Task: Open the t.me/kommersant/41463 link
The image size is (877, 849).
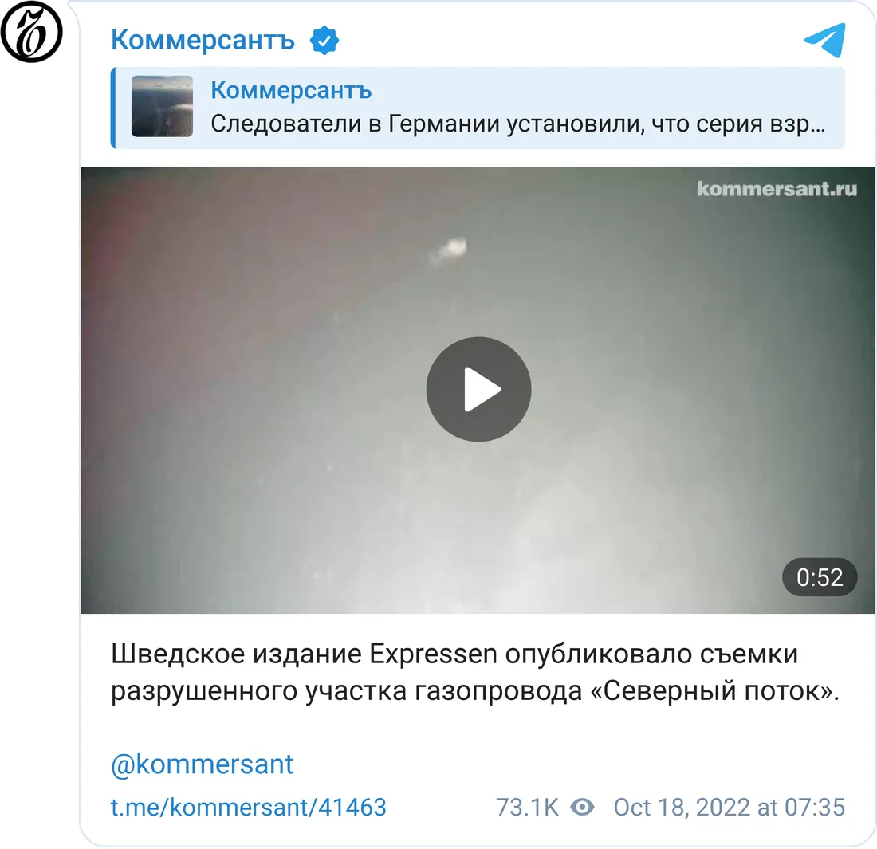Action: tap(248, 807)
